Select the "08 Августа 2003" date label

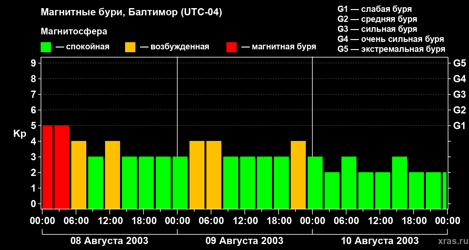109,241
